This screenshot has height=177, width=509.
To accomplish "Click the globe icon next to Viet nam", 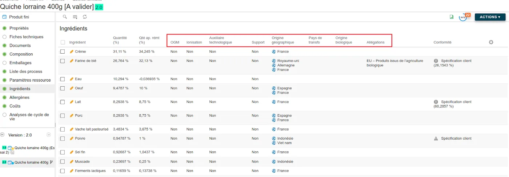I will coord(274,143).
